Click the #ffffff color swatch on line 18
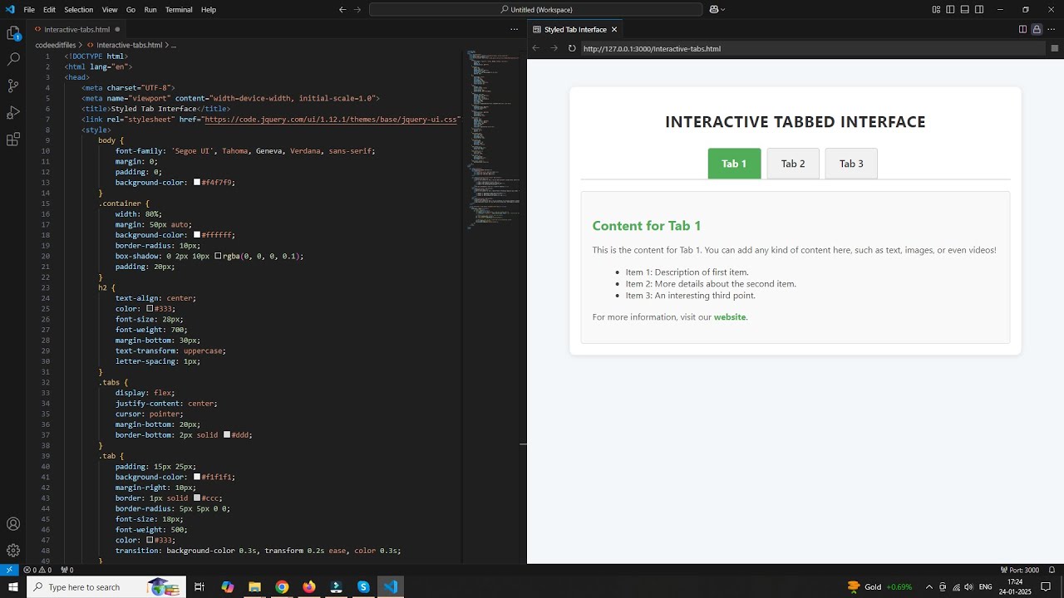 click(x=197, y=235)
